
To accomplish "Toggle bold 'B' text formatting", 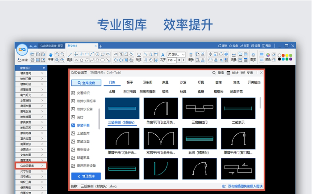I will point(179,60).
